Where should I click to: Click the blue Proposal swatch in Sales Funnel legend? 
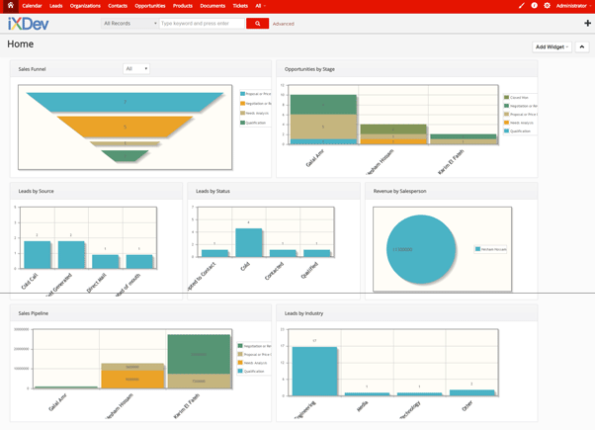point(242,93)
